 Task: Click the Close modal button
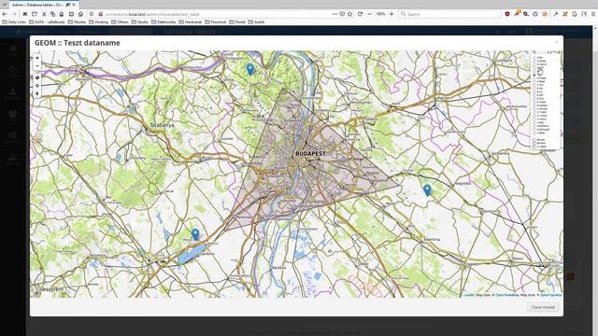click(543, 307)
